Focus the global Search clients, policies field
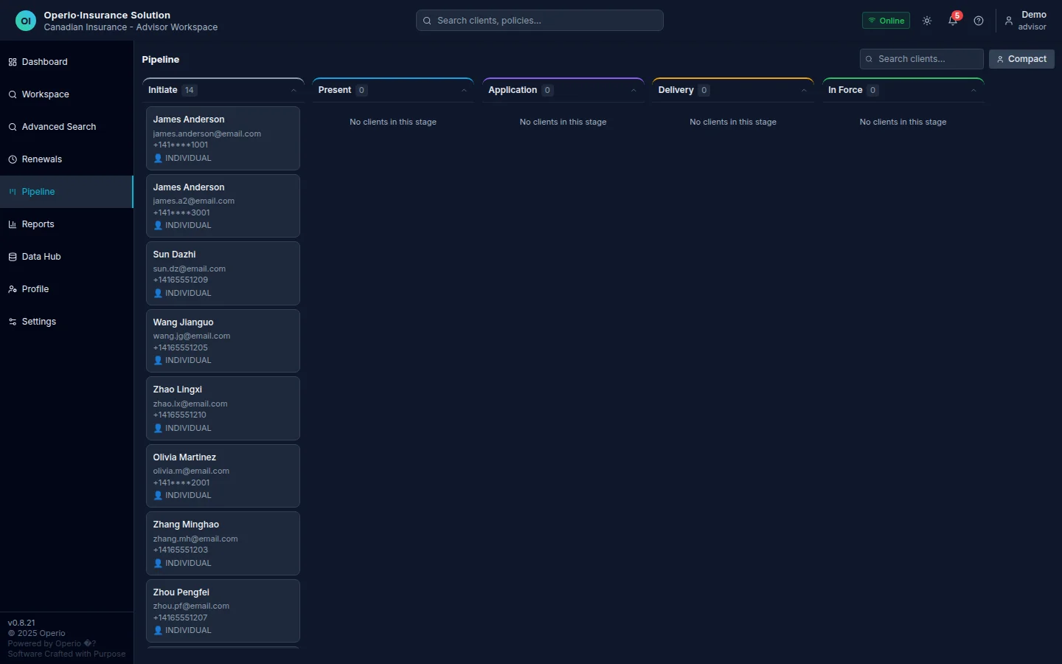 click(x=540, y=21)
